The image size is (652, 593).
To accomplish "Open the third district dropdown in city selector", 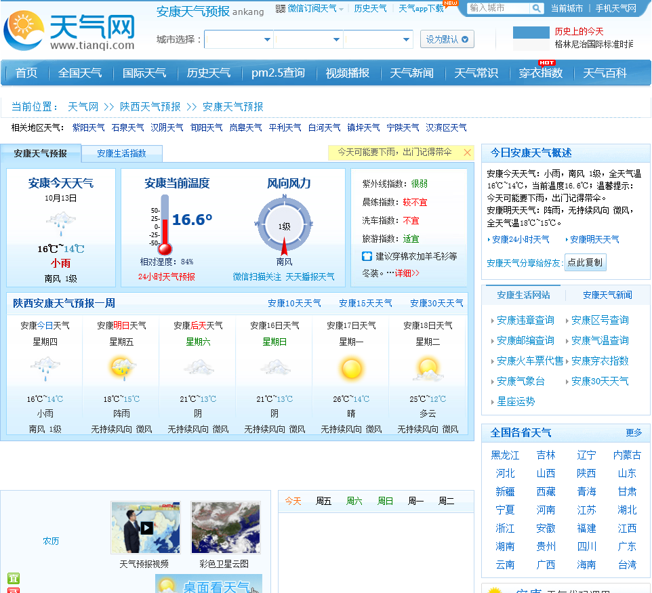I will click(x=378, y=39).
